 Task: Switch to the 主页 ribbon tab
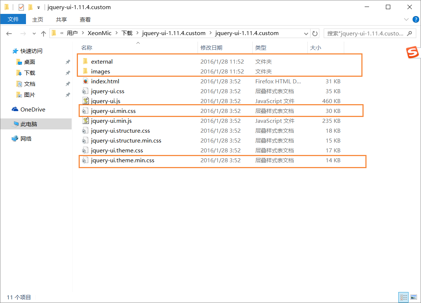pyautogui.click(x=38, y=20)
